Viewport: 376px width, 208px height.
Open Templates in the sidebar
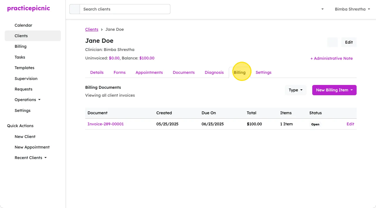24,68
